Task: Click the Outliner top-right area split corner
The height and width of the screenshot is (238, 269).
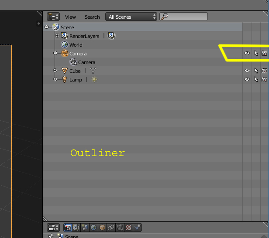Action: (x=266, y=14)
